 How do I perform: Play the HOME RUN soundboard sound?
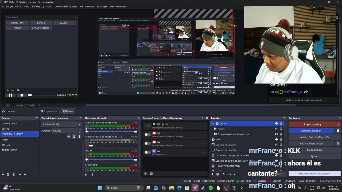(17, 23)
